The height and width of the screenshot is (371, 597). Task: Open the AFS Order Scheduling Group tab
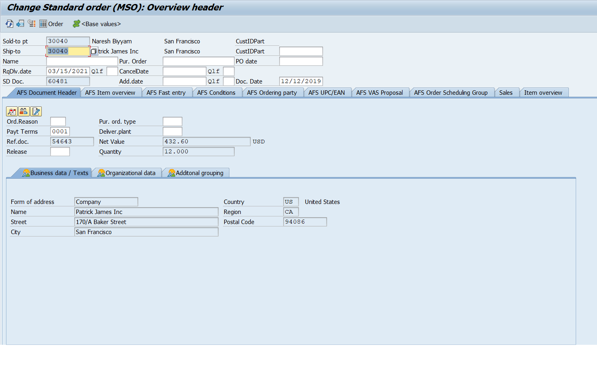(x=450, y=93)
